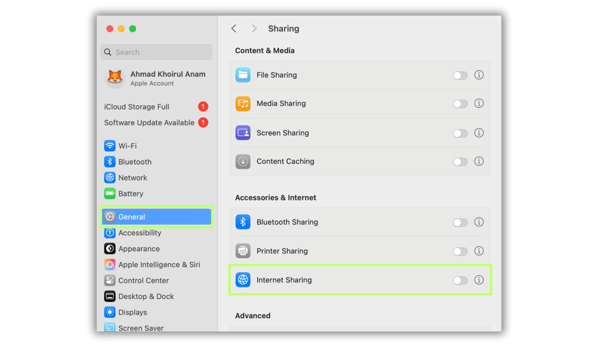Click the "Printer Sharing" label
598x347 pixels.
coord(282,251)
